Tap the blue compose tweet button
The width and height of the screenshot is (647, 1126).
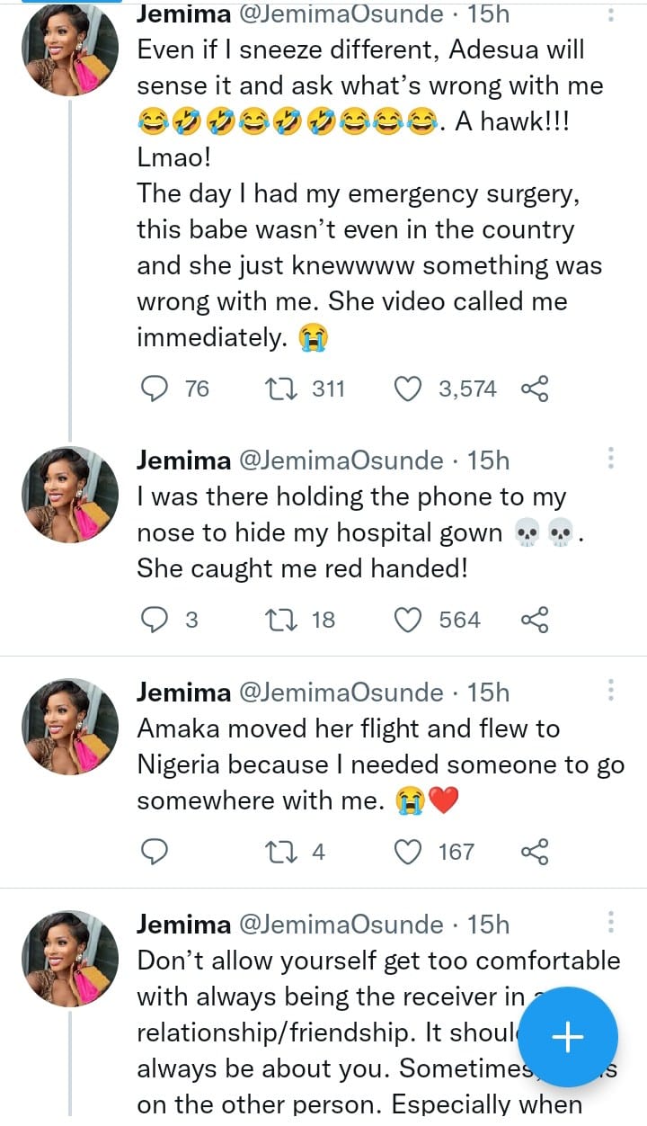click(567, 1037)
